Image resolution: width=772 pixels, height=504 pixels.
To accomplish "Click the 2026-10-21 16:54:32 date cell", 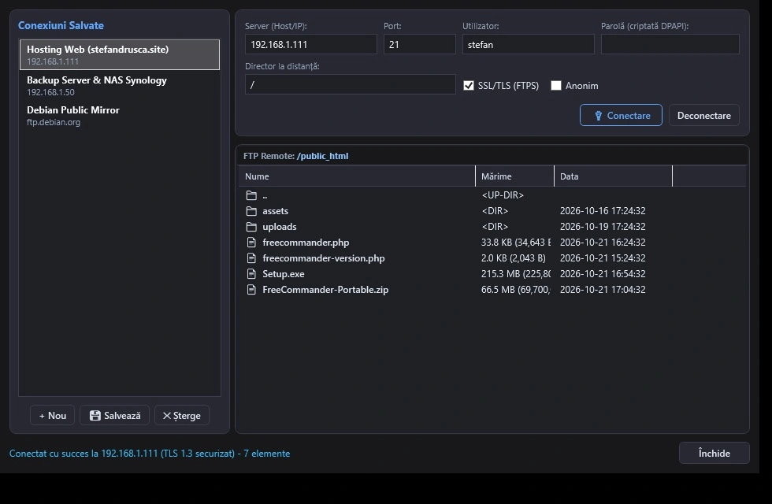I will tap(603, 274).
